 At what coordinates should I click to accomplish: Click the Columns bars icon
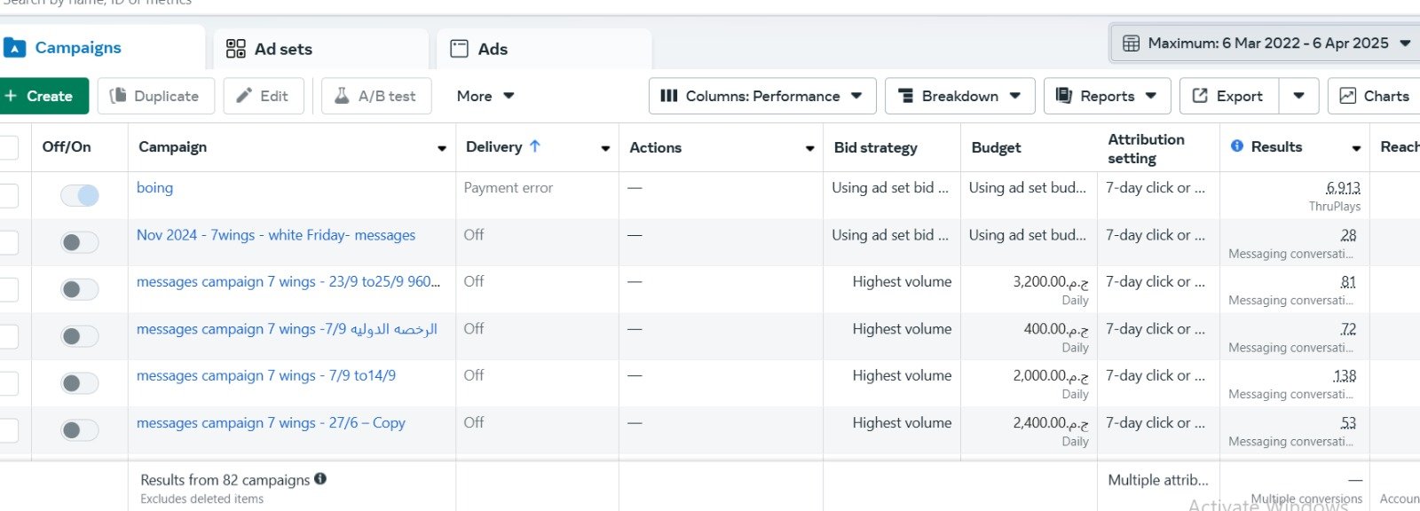click(x=669, y=96)
